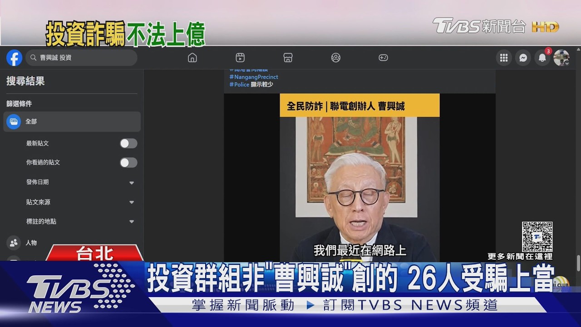This screenshot has width=581, height=327.
Task: Open the Facebook menu grid icon
Action: (x=503, y=58)
